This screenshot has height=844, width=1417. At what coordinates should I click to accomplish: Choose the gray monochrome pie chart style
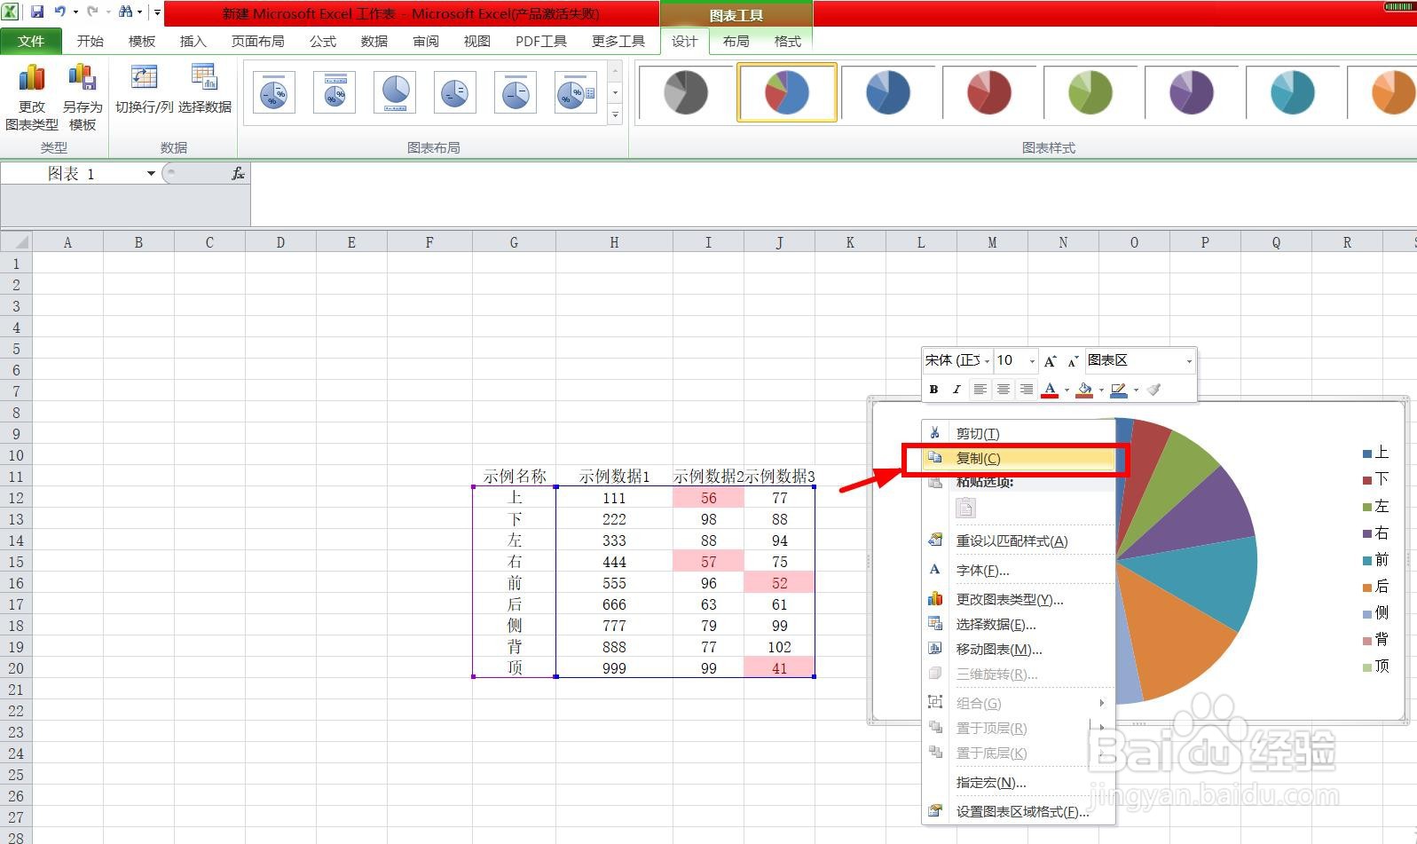[686, 92]
